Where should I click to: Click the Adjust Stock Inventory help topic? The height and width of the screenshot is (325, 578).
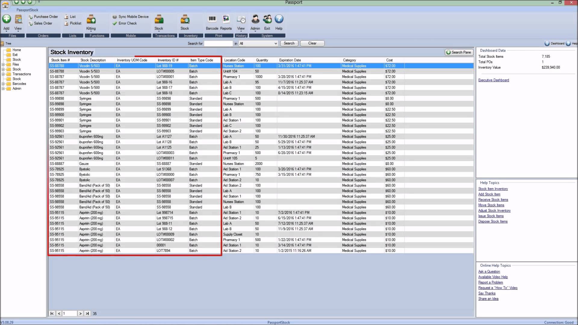(494, 210)
